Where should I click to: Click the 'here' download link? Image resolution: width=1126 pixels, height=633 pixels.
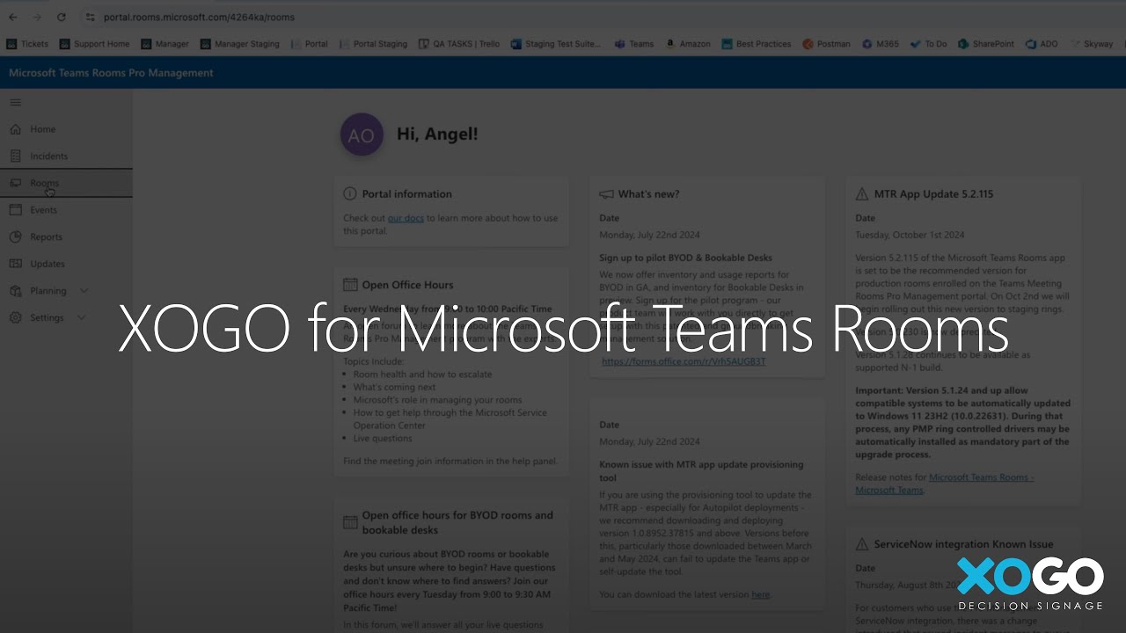[x=761, y=594]
